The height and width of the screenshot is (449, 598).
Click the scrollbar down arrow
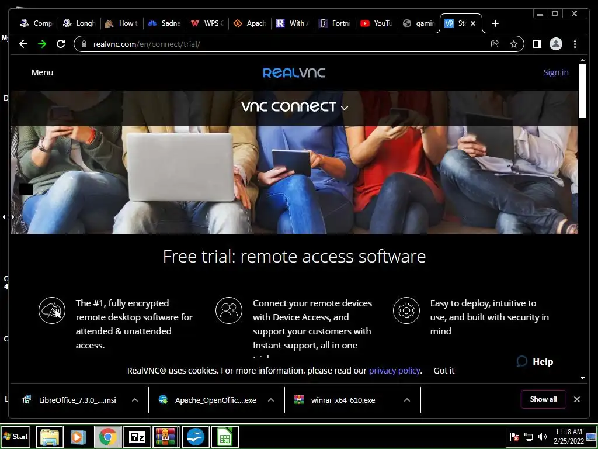[x=583, y=378]
